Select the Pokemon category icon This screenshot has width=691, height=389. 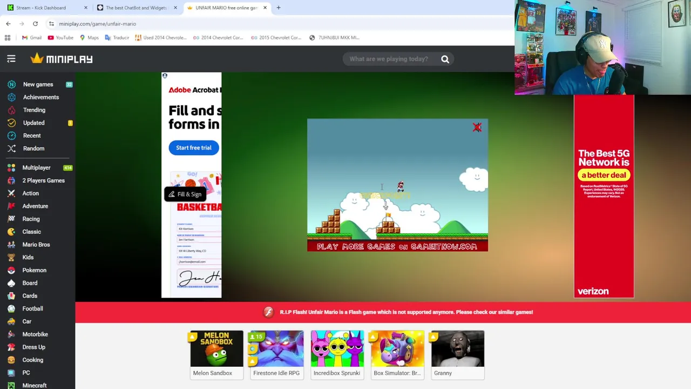pos(11,270)
